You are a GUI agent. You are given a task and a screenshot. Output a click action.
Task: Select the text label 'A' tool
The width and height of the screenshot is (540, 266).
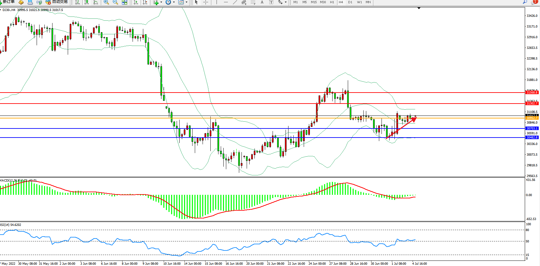tap(262, 2)
